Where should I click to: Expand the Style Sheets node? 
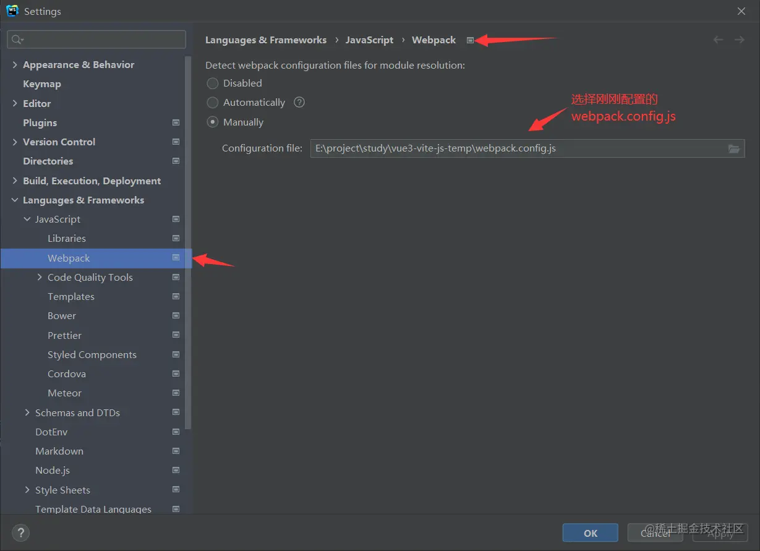click(27, 490)
